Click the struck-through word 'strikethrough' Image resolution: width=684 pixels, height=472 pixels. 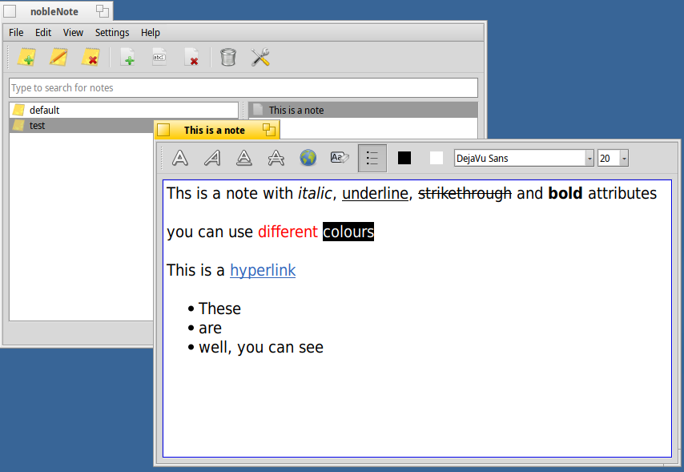click(x=465, y=193)
